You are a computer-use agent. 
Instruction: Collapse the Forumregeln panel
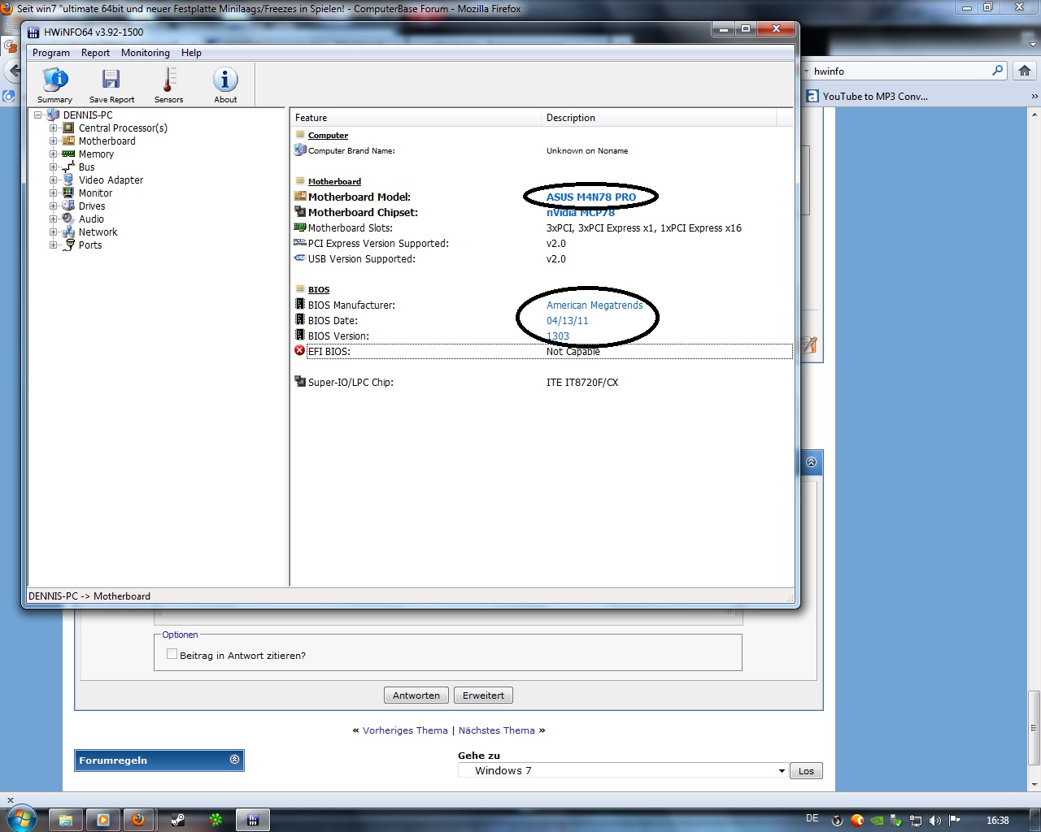[234, 760]
